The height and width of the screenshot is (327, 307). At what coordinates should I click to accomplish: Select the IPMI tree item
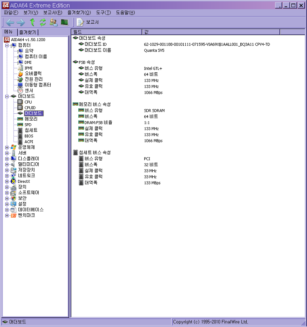[x=29, y=68]
